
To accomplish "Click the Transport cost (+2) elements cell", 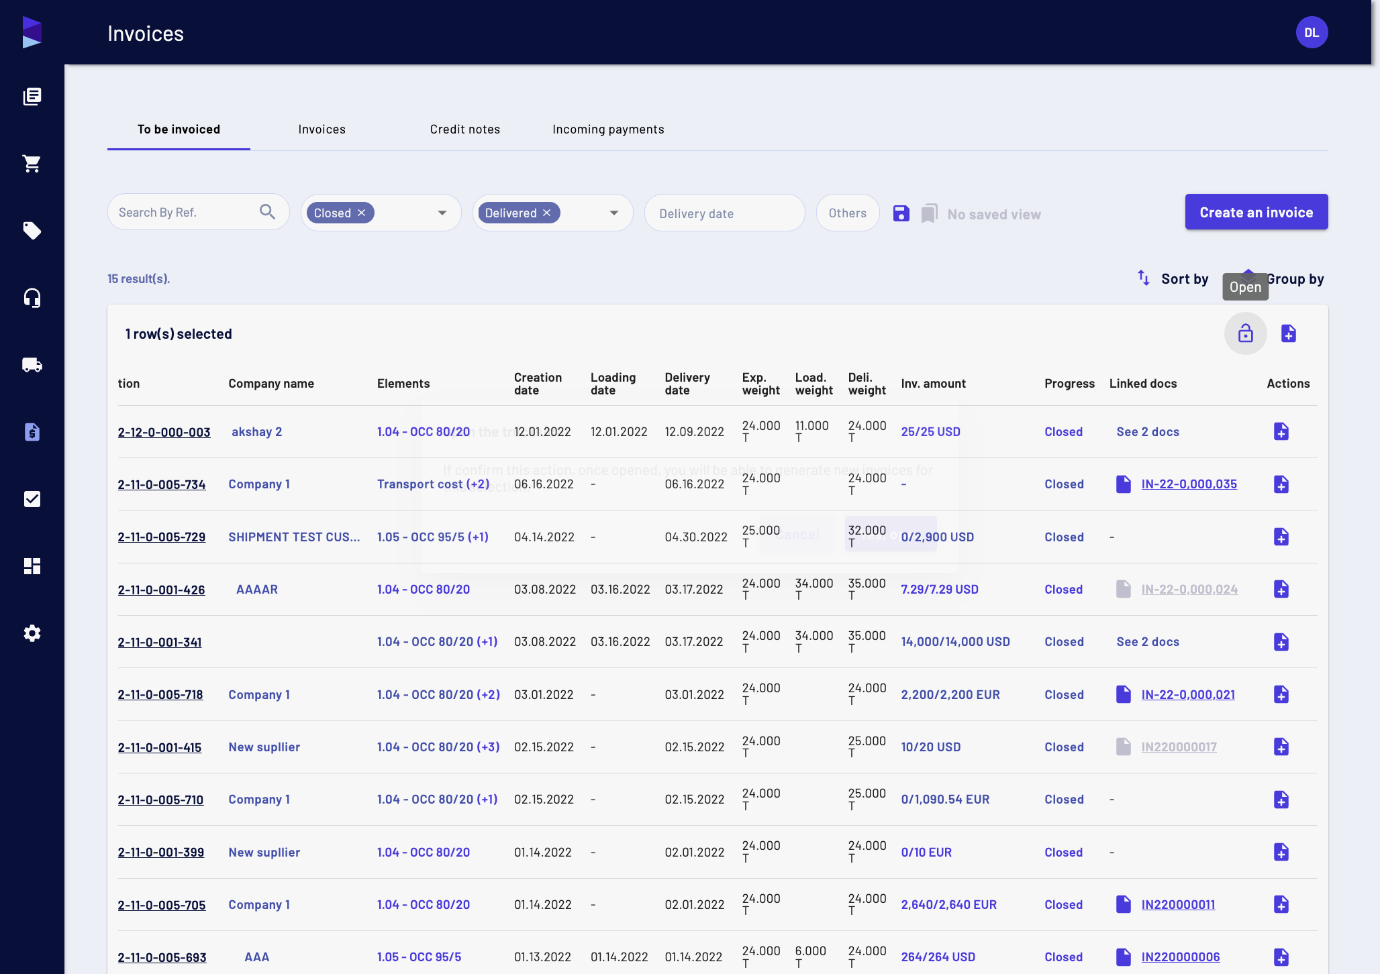I will pos(434,484).
